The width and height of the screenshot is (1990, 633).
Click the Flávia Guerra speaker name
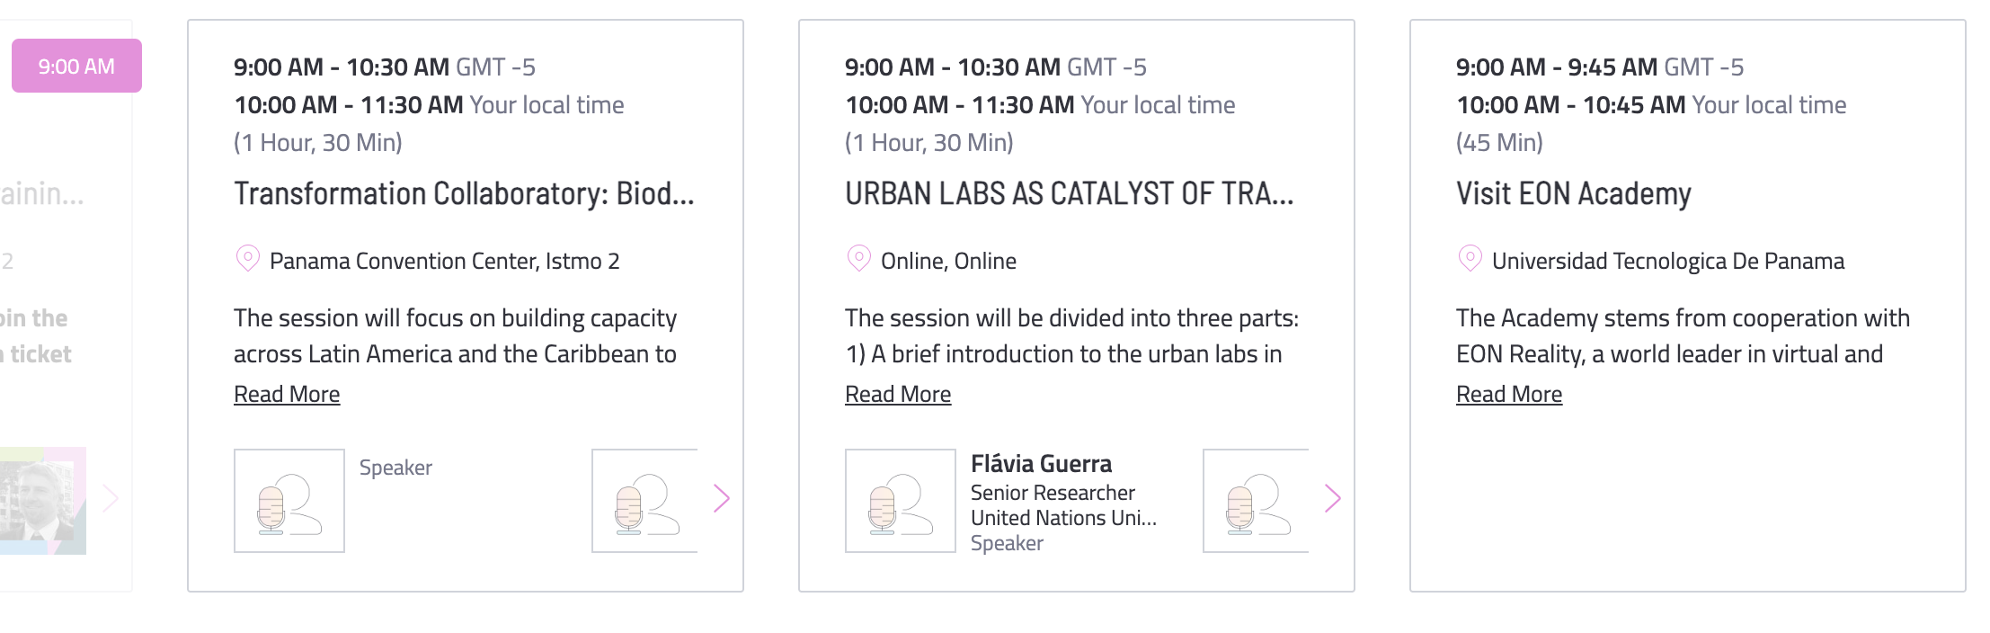point(1041,464)
